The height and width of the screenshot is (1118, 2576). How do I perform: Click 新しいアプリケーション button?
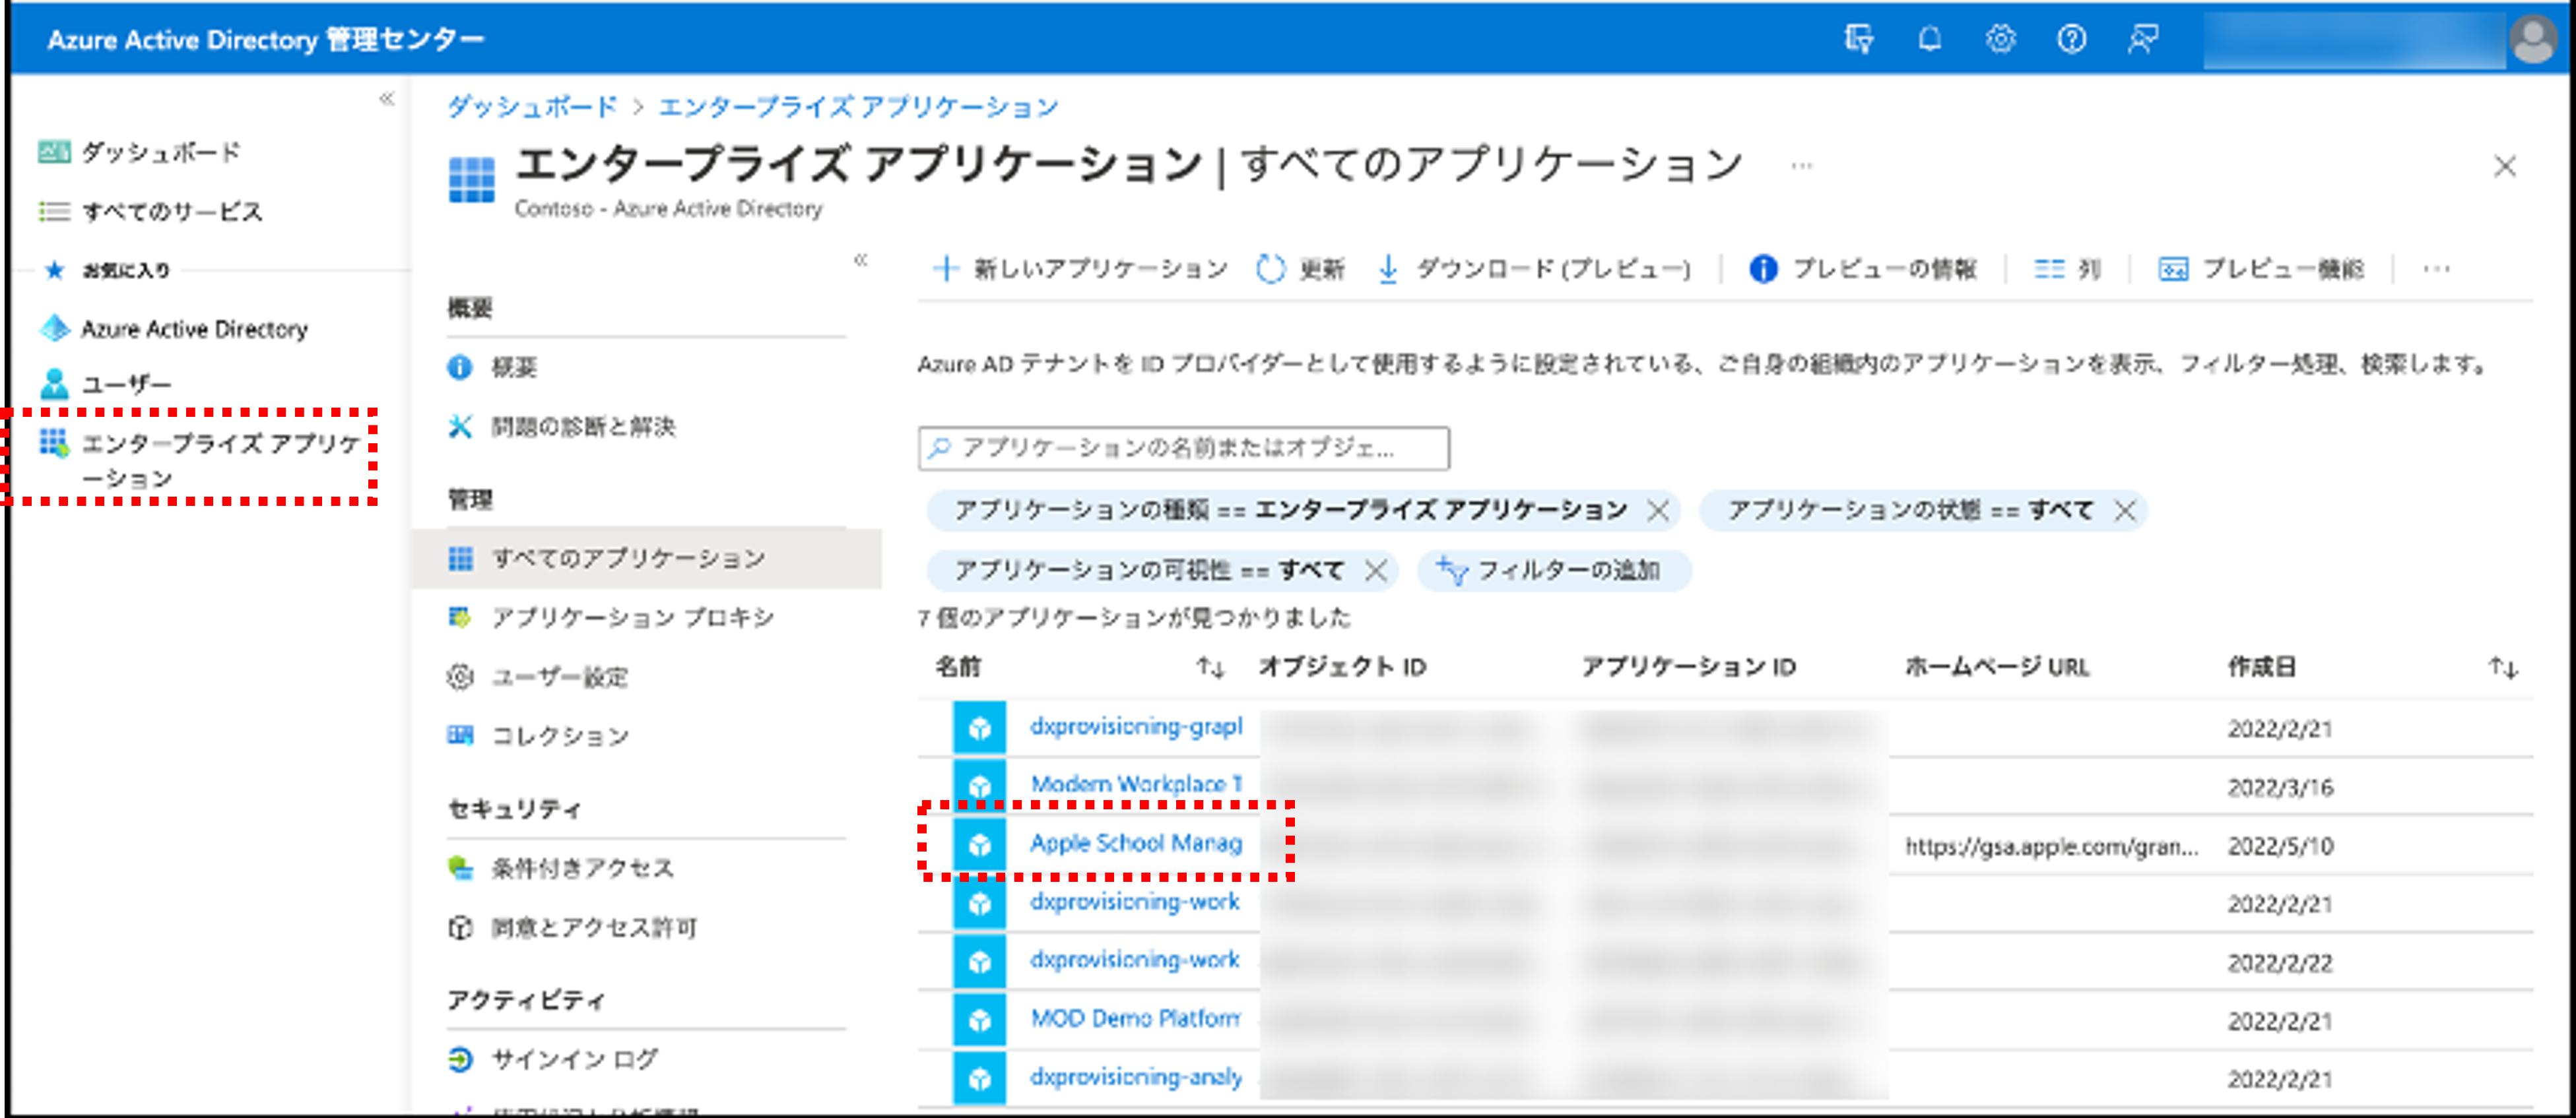(1081, 268)
